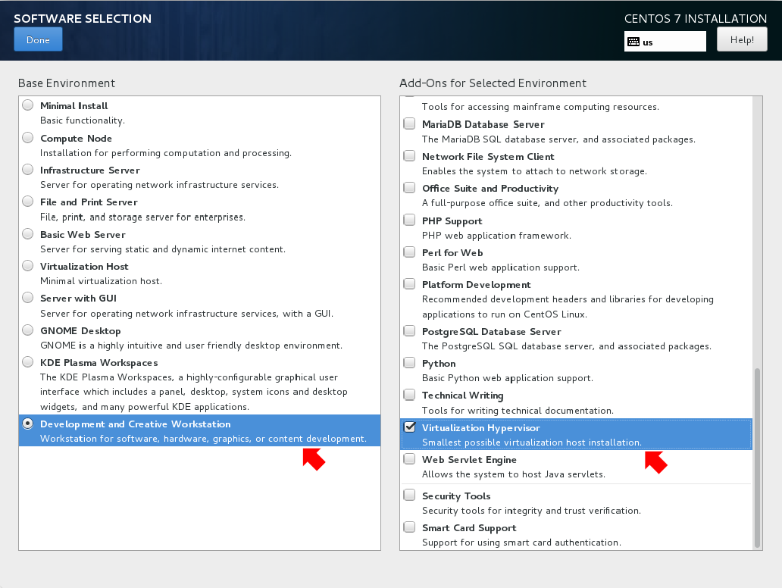Pick the Server with GUI option
This screenshot has height=588, width=782.
pos(28,298)
